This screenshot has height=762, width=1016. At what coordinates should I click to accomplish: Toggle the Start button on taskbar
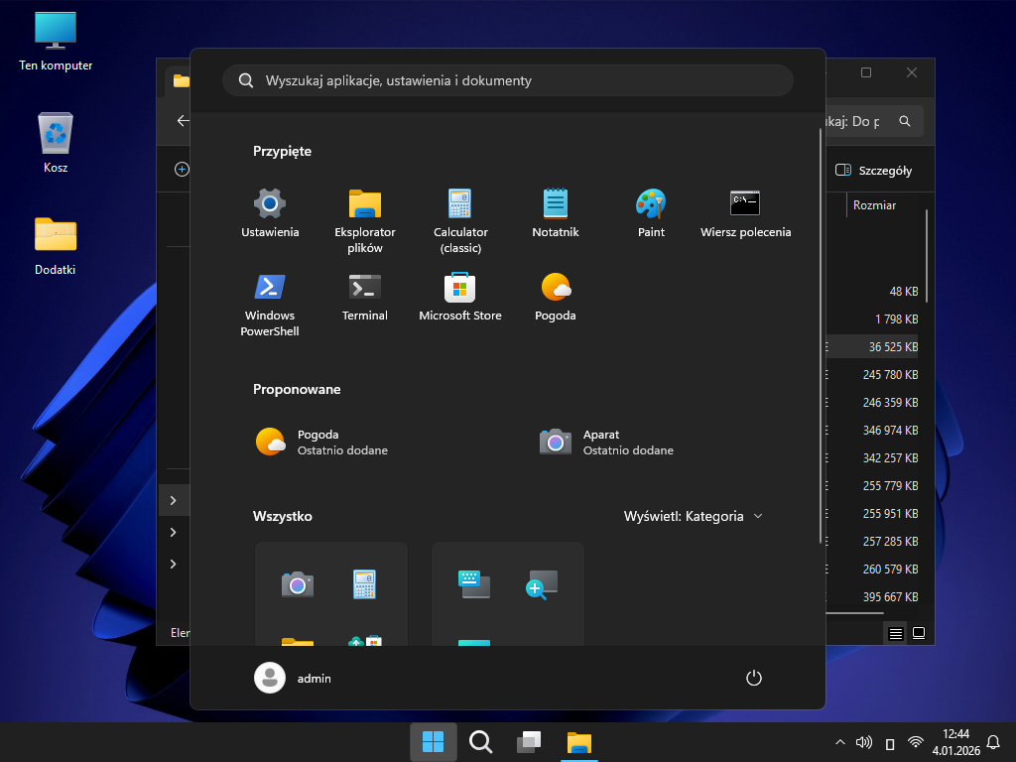click(x=434, y=742)
